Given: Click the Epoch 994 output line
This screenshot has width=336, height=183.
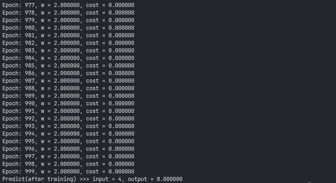Looking at the screenshot, I should coord(68,134).
